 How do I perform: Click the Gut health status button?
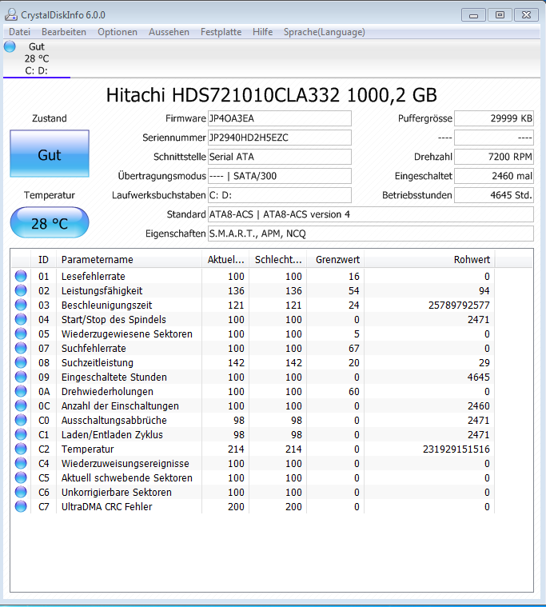(x=50, y=154)
